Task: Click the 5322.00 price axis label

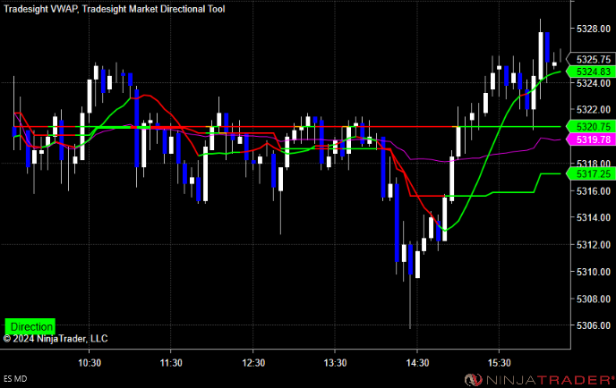Action: coord(594,110)
